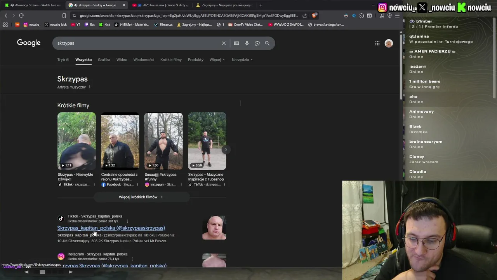The width and height of the screenshot is (497, 280).
Task: Open the OmeTV Video Chat bookmark
Action: pyautogui.click(x=245, y=24)
